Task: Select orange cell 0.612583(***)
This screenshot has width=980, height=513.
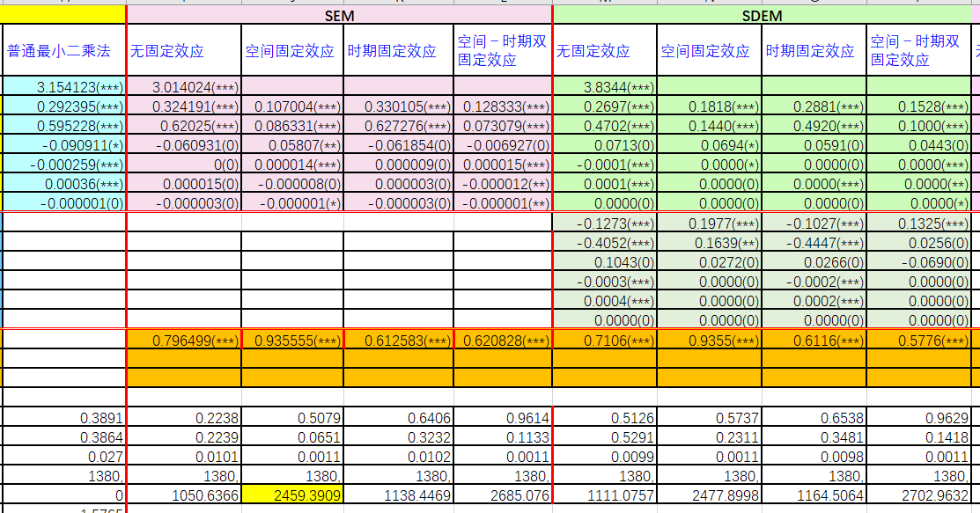Action: pyautogui.click(x=398, y=340)
